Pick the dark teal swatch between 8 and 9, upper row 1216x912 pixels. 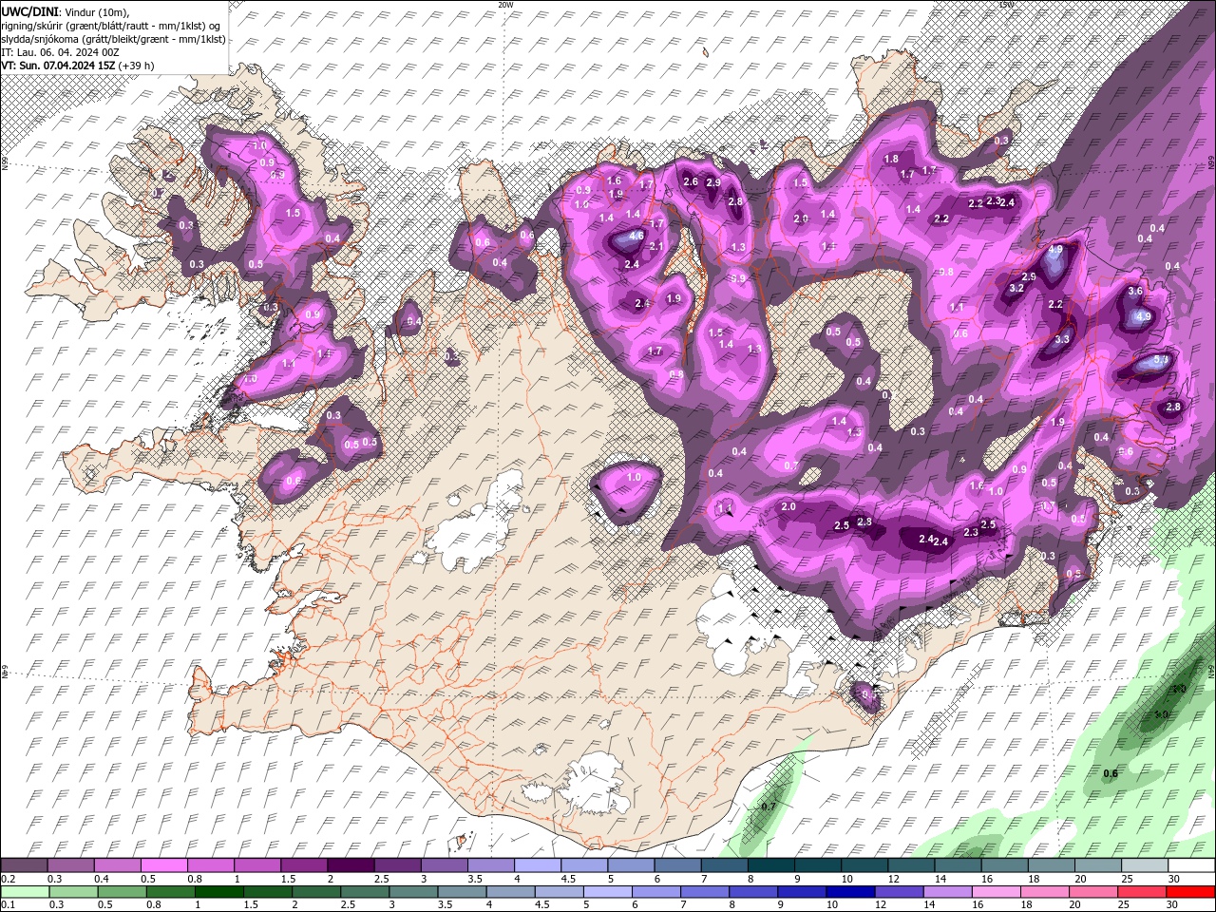(771, 865)
